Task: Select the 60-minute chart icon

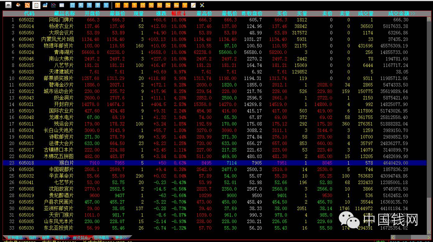Action: (x=160, y=5)
